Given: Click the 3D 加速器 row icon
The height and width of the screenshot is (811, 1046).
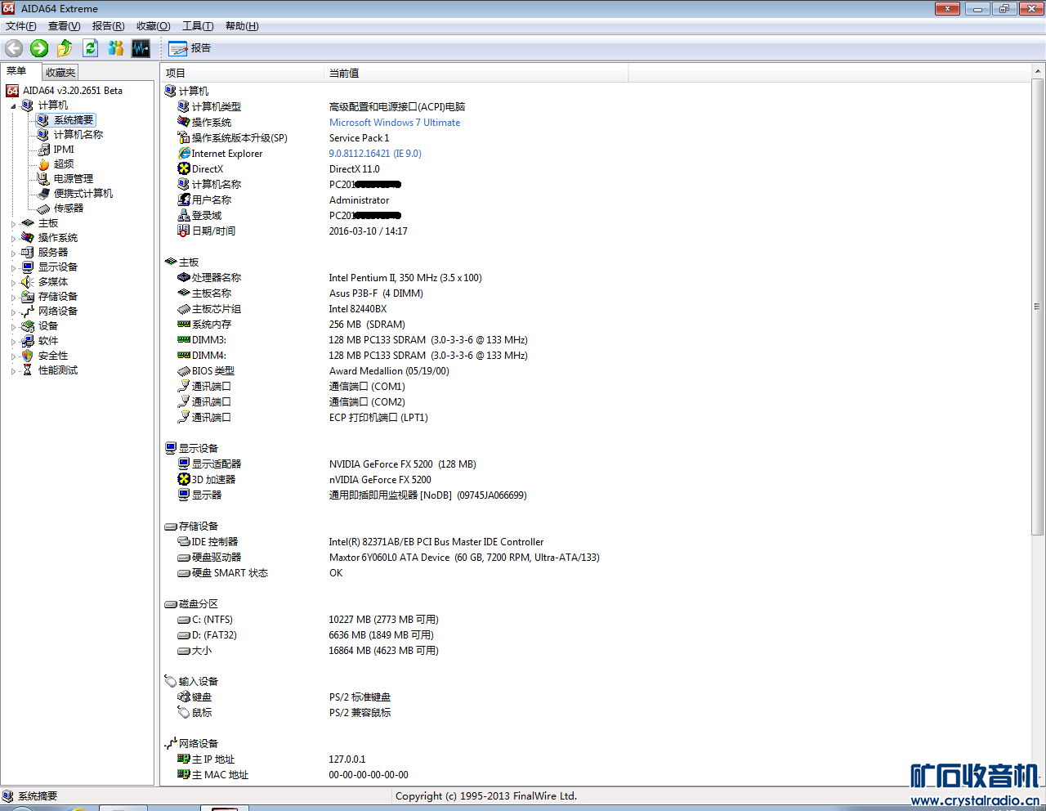Looking at the screenshot, I should point(184,480).
